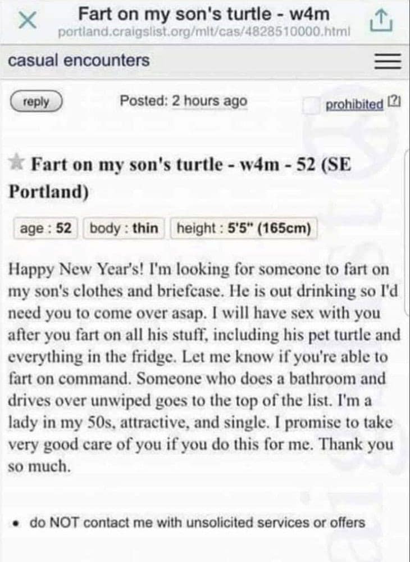
Task: Click the age 52 attribute tag
Action: point(45,228)
